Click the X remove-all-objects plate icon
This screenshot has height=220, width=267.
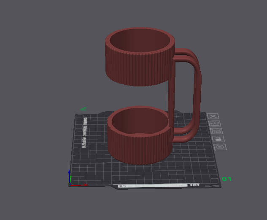[x=213, y=116]
